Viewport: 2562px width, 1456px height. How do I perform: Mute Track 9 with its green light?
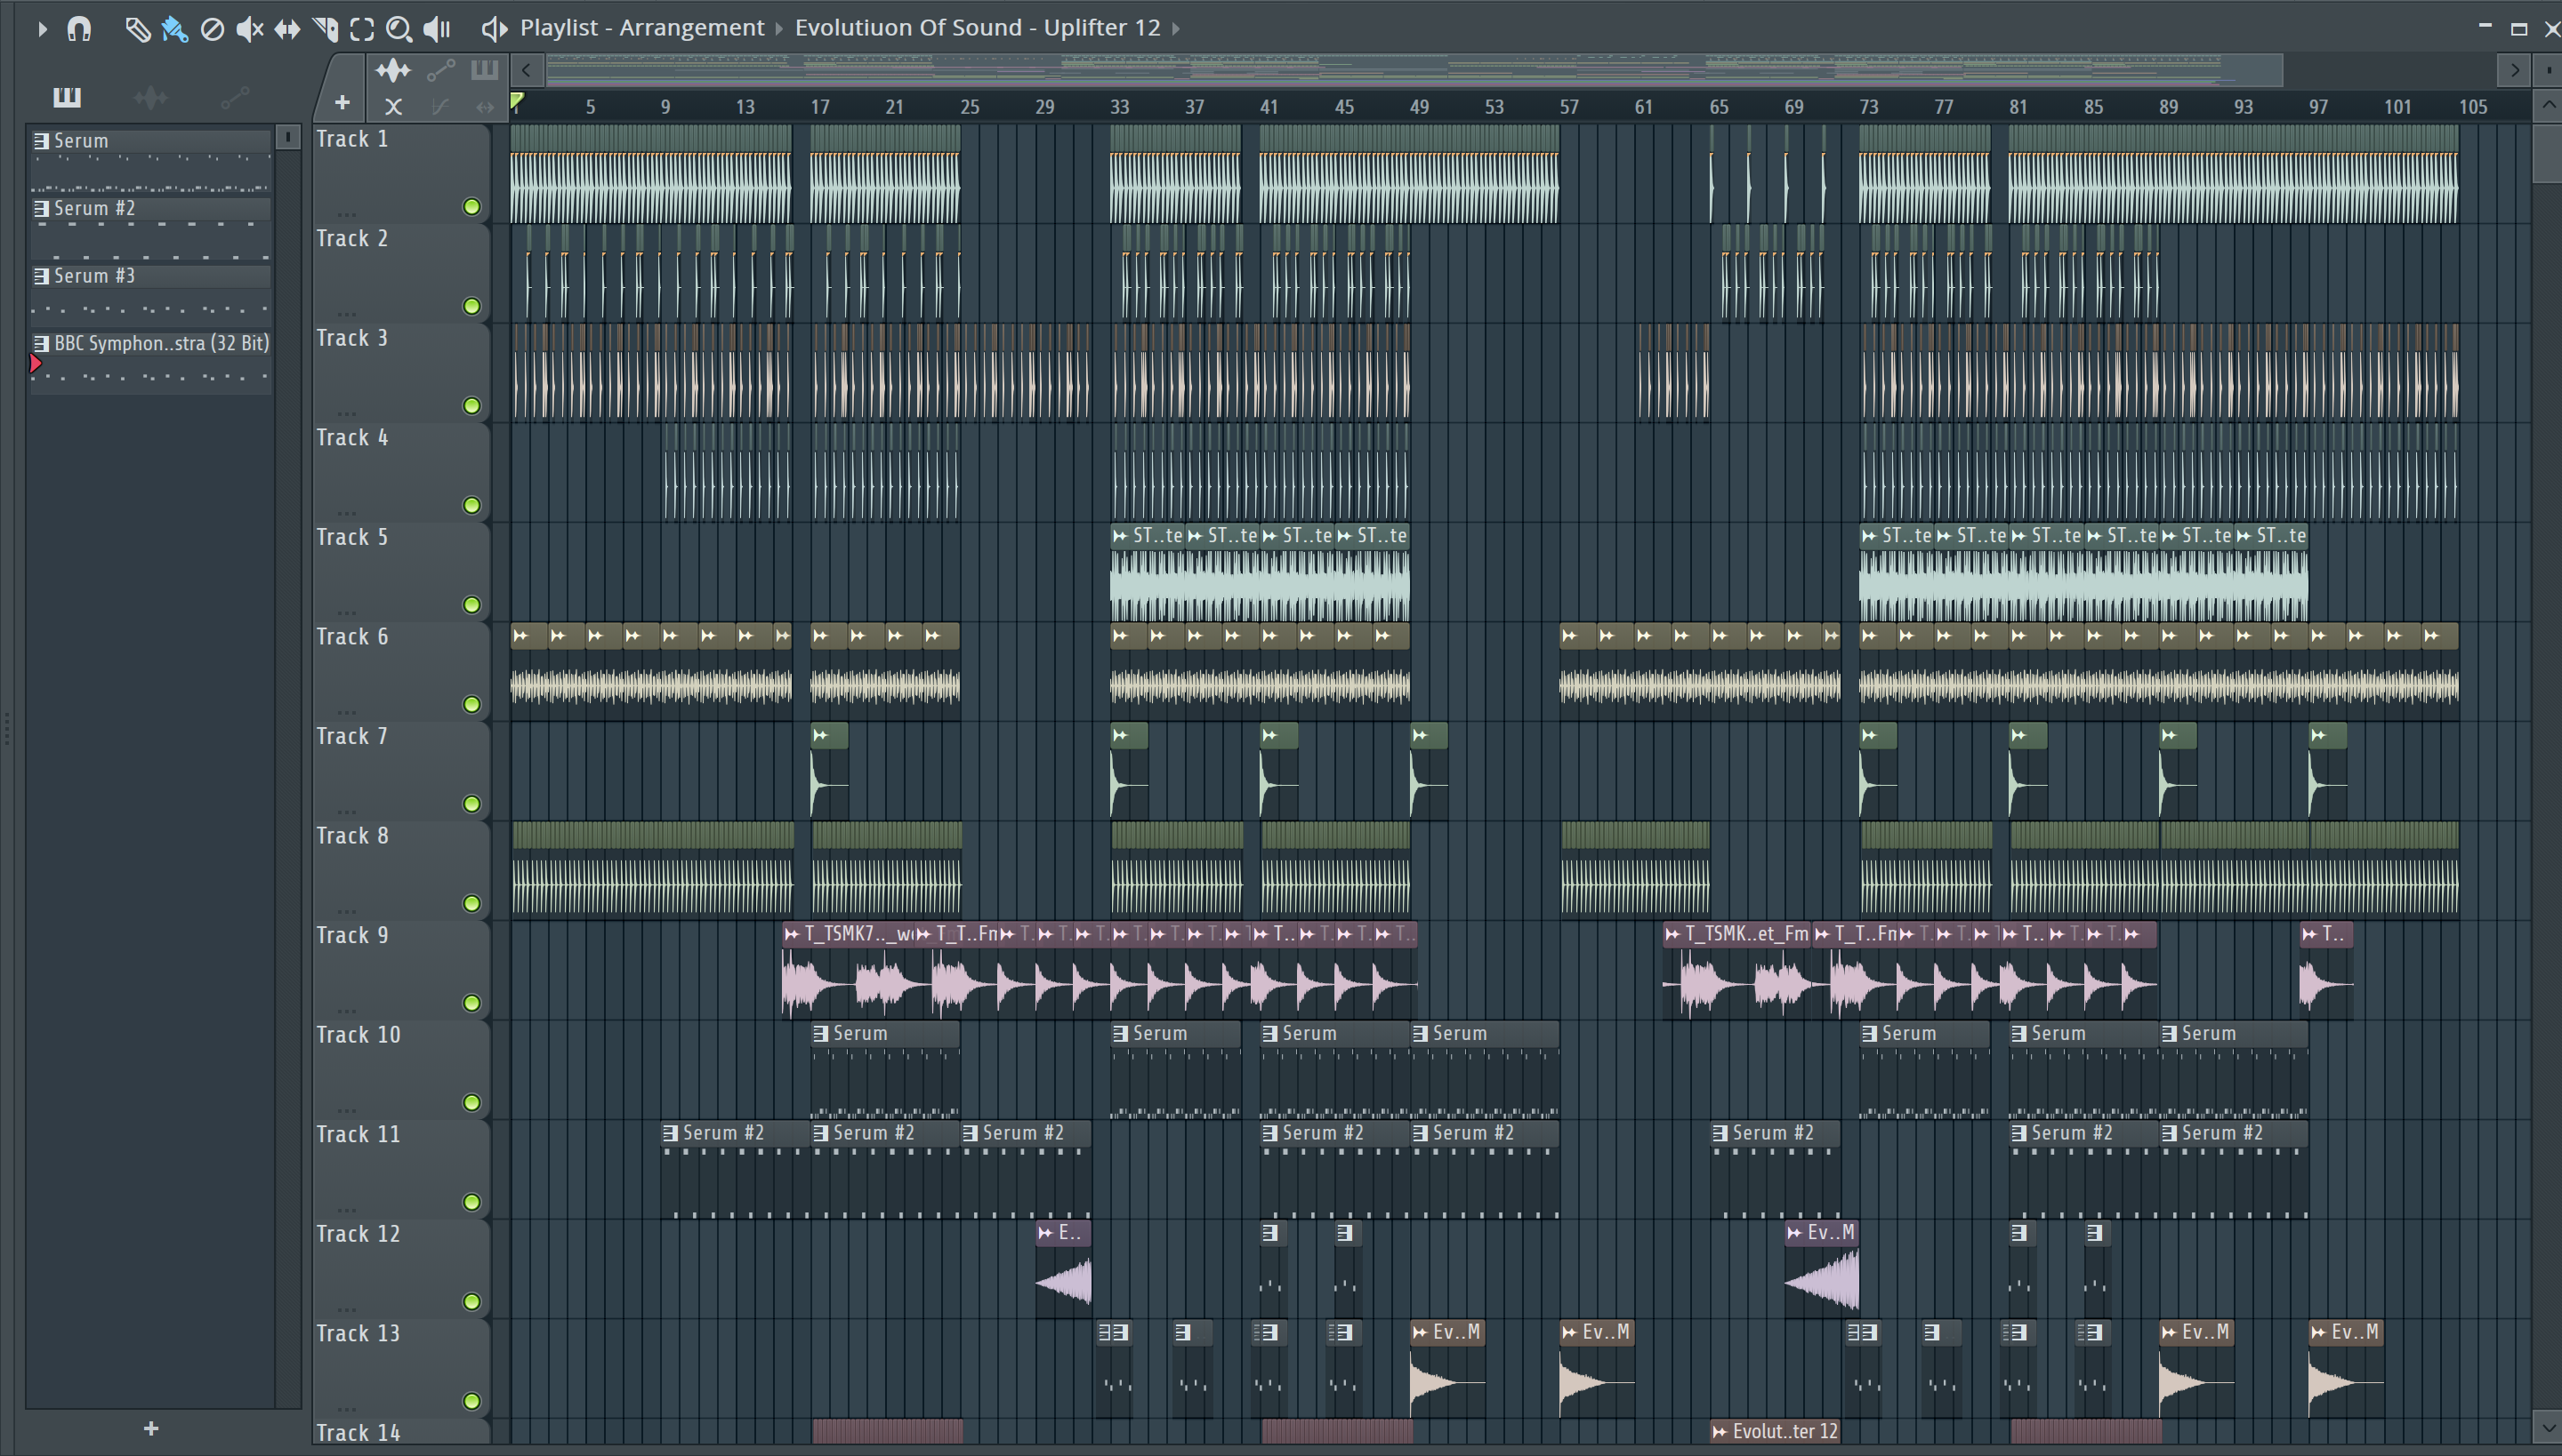[471, 1003]
